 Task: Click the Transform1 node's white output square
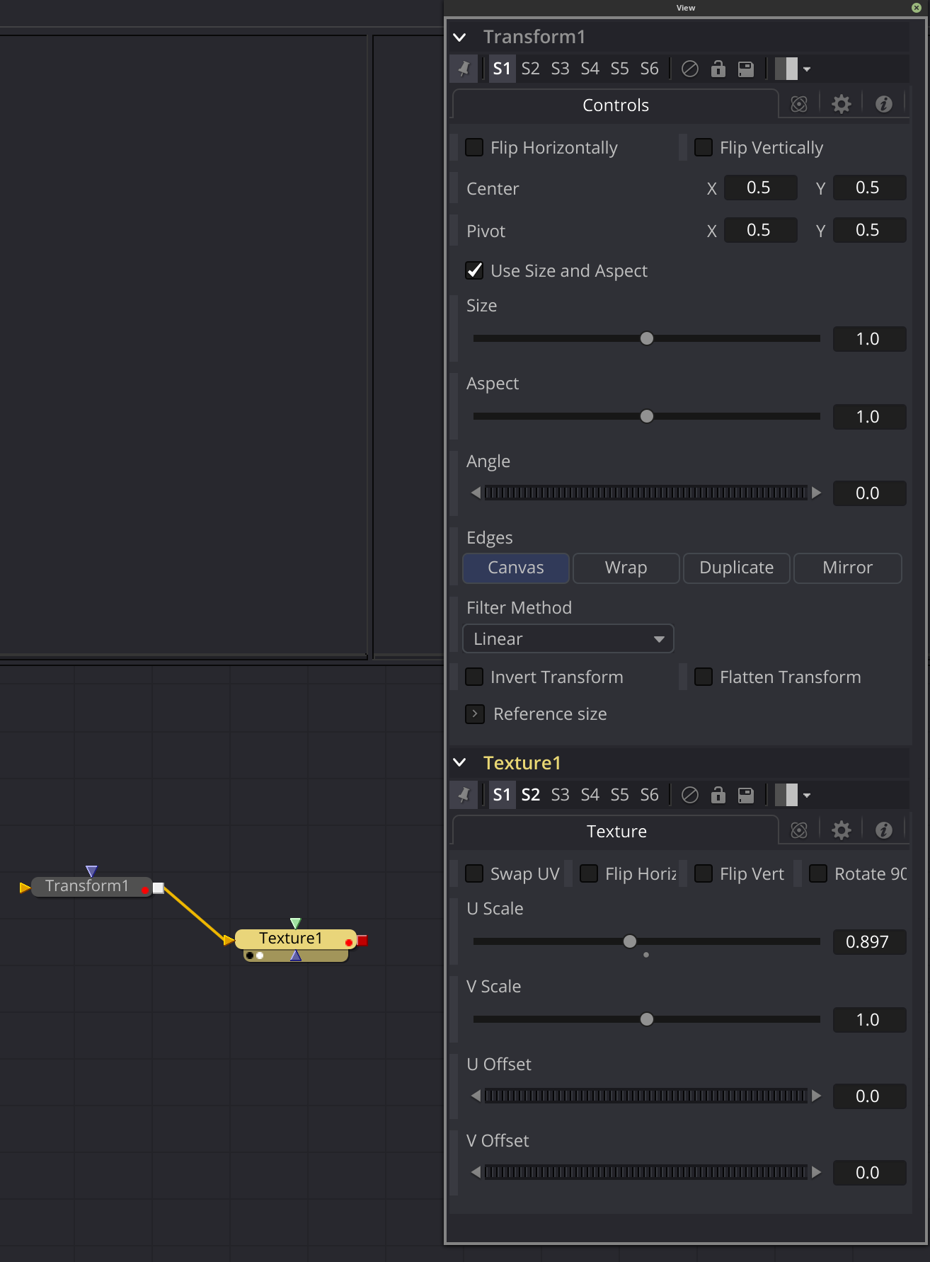coord(159,888)
